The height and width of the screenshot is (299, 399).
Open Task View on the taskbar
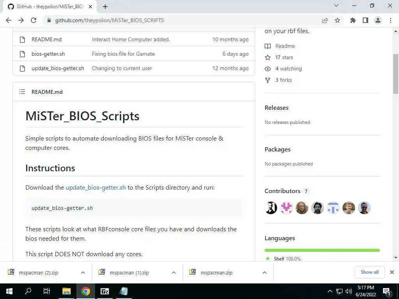47,291
